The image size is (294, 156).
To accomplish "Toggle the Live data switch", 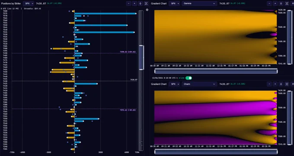I will (x=189, y=78).
